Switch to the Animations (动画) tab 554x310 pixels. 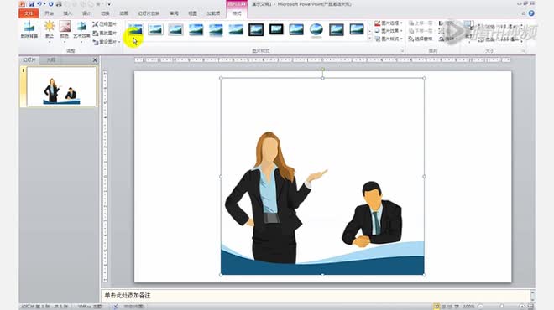tap(123, 13)
